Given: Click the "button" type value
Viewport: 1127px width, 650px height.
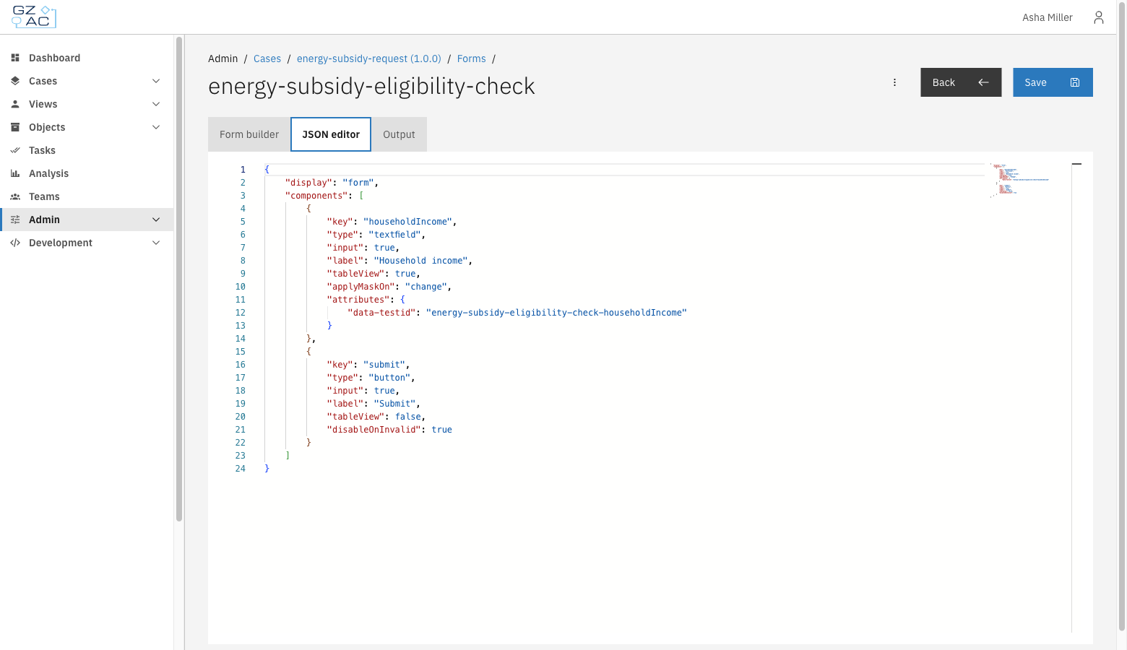Looking at the screenshot, I should click(x=389, y=378).
